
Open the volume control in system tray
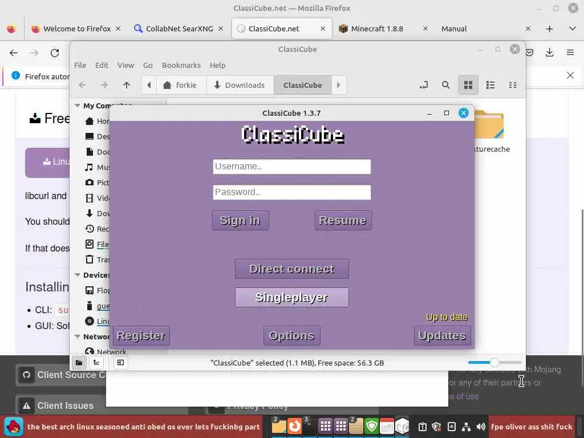[x=481, y=427]
